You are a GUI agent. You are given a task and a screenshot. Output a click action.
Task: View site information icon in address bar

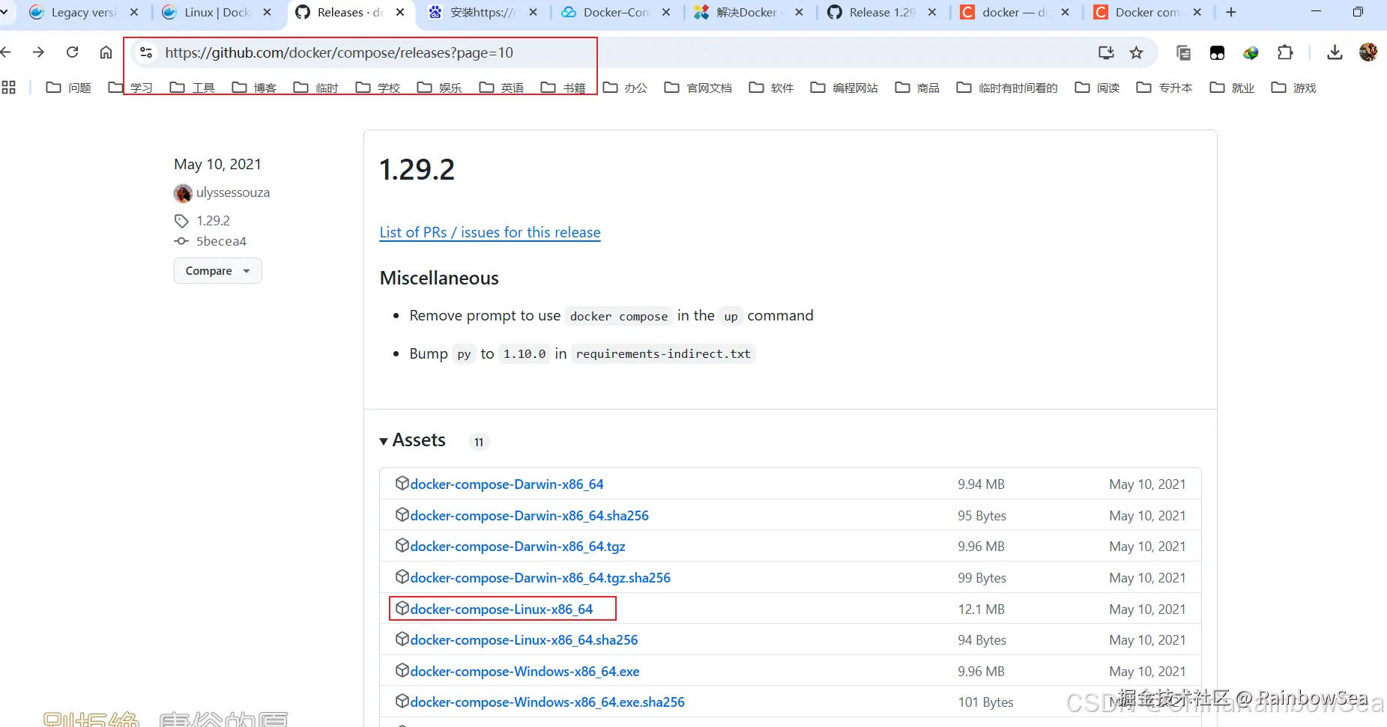pyautogui.click(x=146, y=52)
